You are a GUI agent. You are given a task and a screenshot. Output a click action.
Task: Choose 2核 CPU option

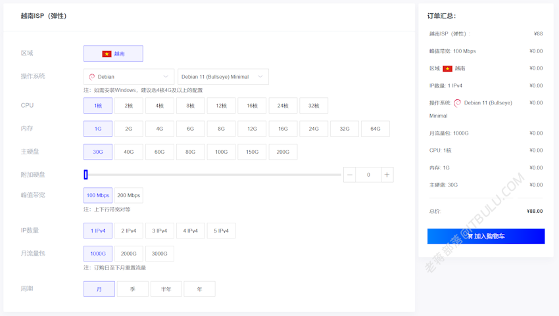coord(129,106)
